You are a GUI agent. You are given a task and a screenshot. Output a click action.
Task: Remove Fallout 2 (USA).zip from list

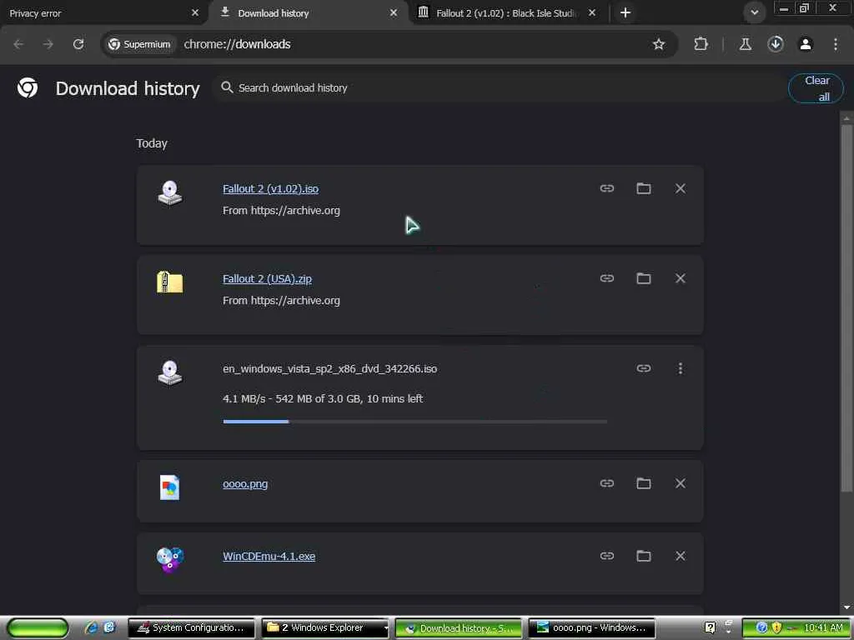pyautogui.click(x=681, y=278)
